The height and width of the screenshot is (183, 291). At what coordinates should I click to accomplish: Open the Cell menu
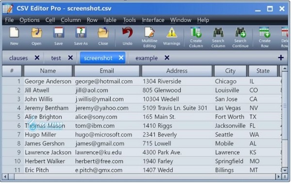(50, 20)
